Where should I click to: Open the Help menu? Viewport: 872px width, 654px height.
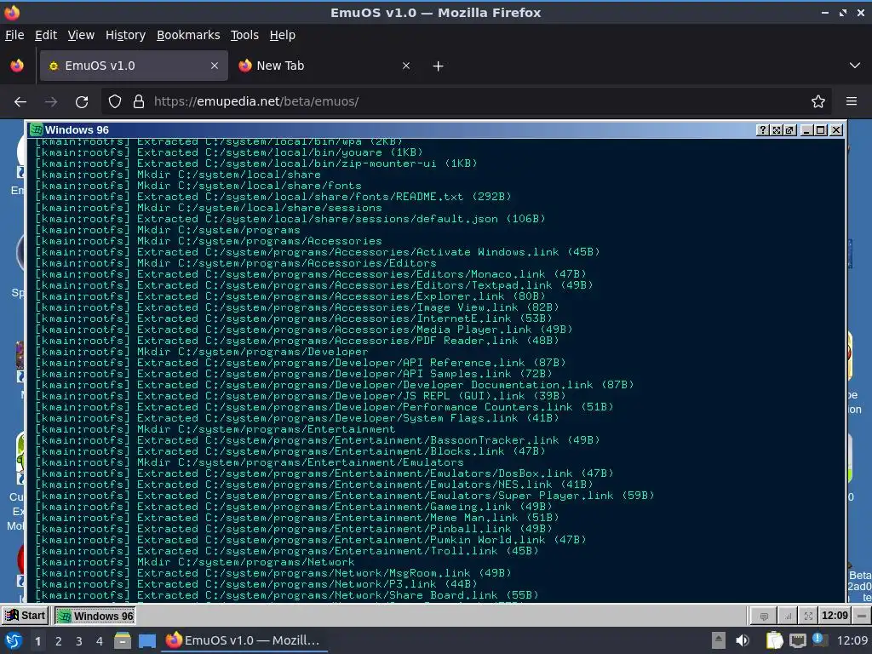click(x=282, y=35)
